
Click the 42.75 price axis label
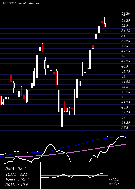pos(126,92)
